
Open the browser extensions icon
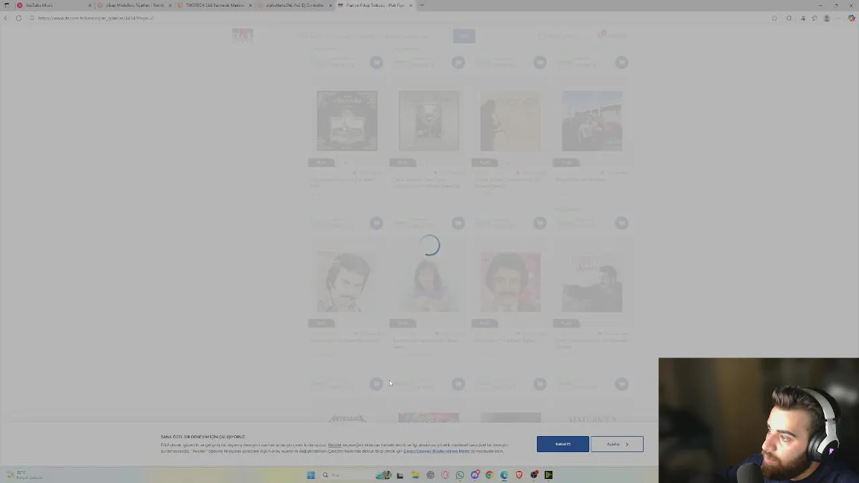tap(789, 18)
